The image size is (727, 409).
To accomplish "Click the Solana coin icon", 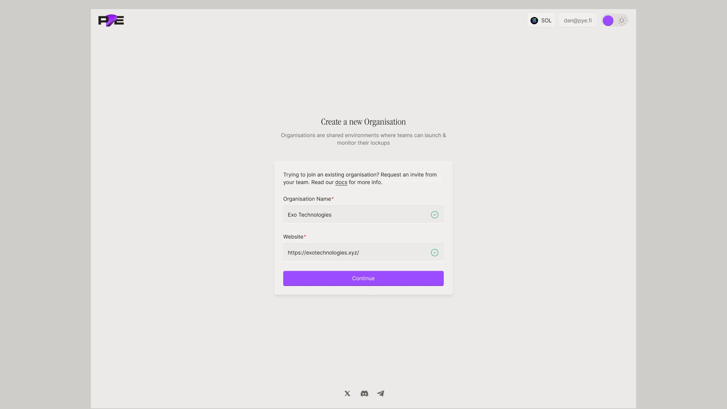I will tap(534, 20).
